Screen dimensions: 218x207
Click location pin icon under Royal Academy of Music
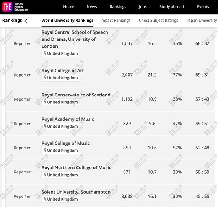click(x=45, y=126)
